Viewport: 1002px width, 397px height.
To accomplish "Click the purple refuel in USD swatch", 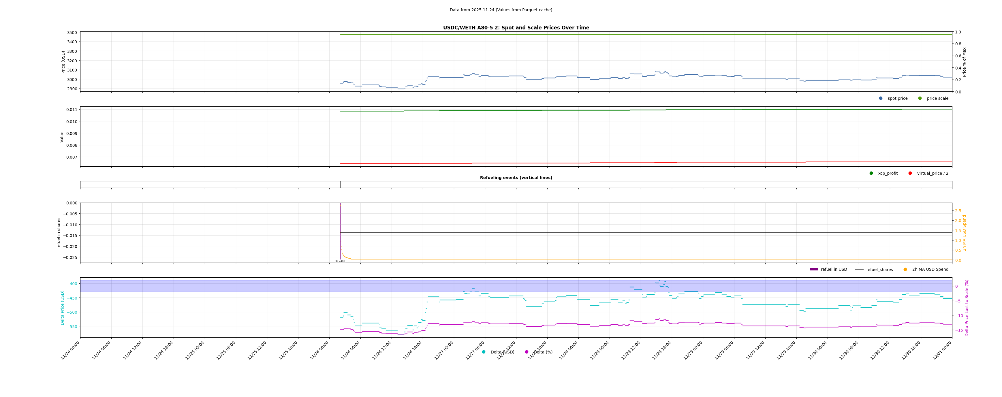I will coord(813,270).
